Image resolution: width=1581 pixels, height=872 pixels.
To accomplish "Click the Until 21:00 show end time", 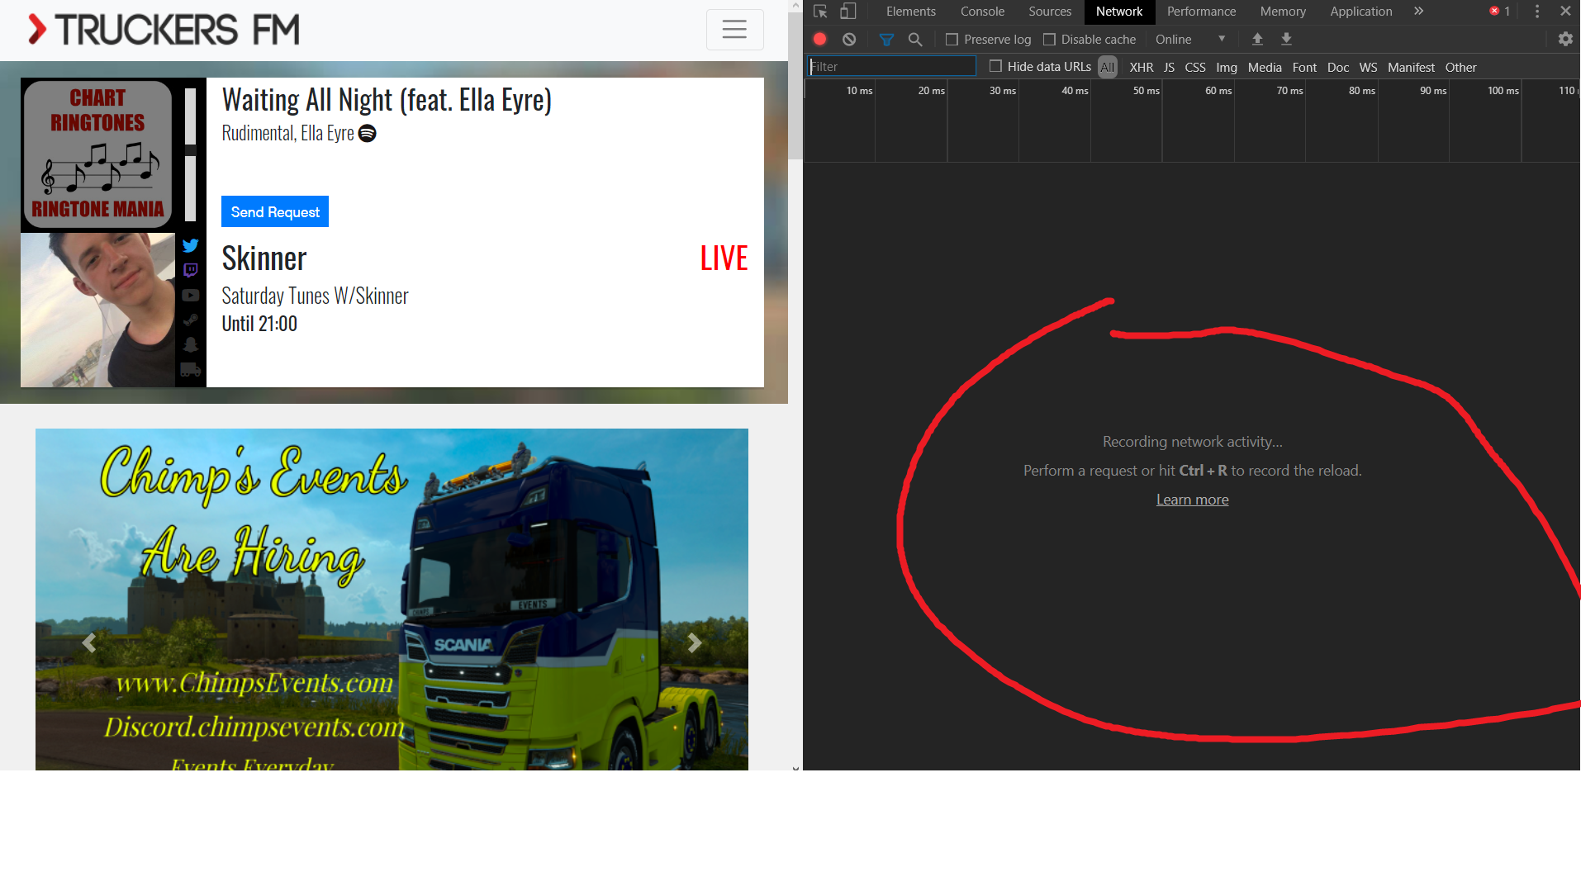I will (259, 324).
